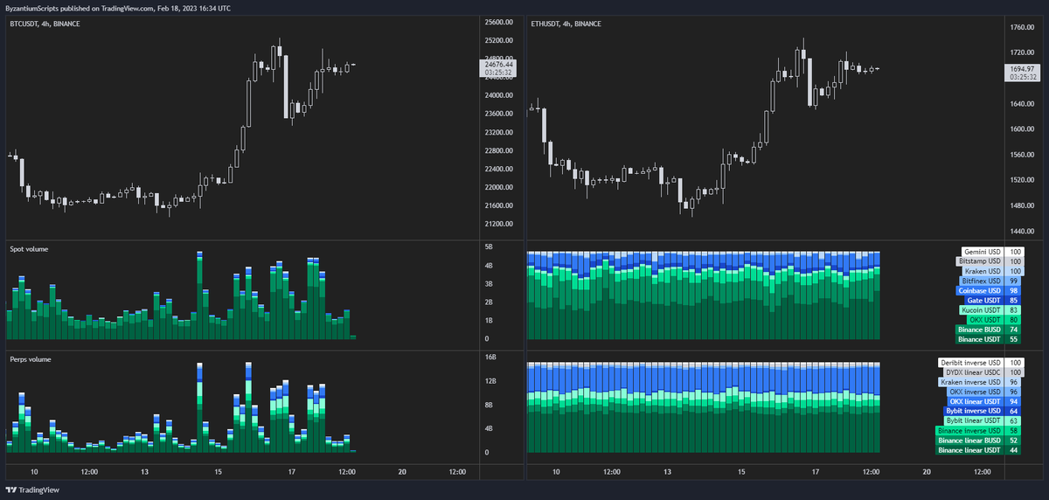Select the Bitfinex USD legend label
Viewport: 1049px width, 500px height.
[980, 281]
